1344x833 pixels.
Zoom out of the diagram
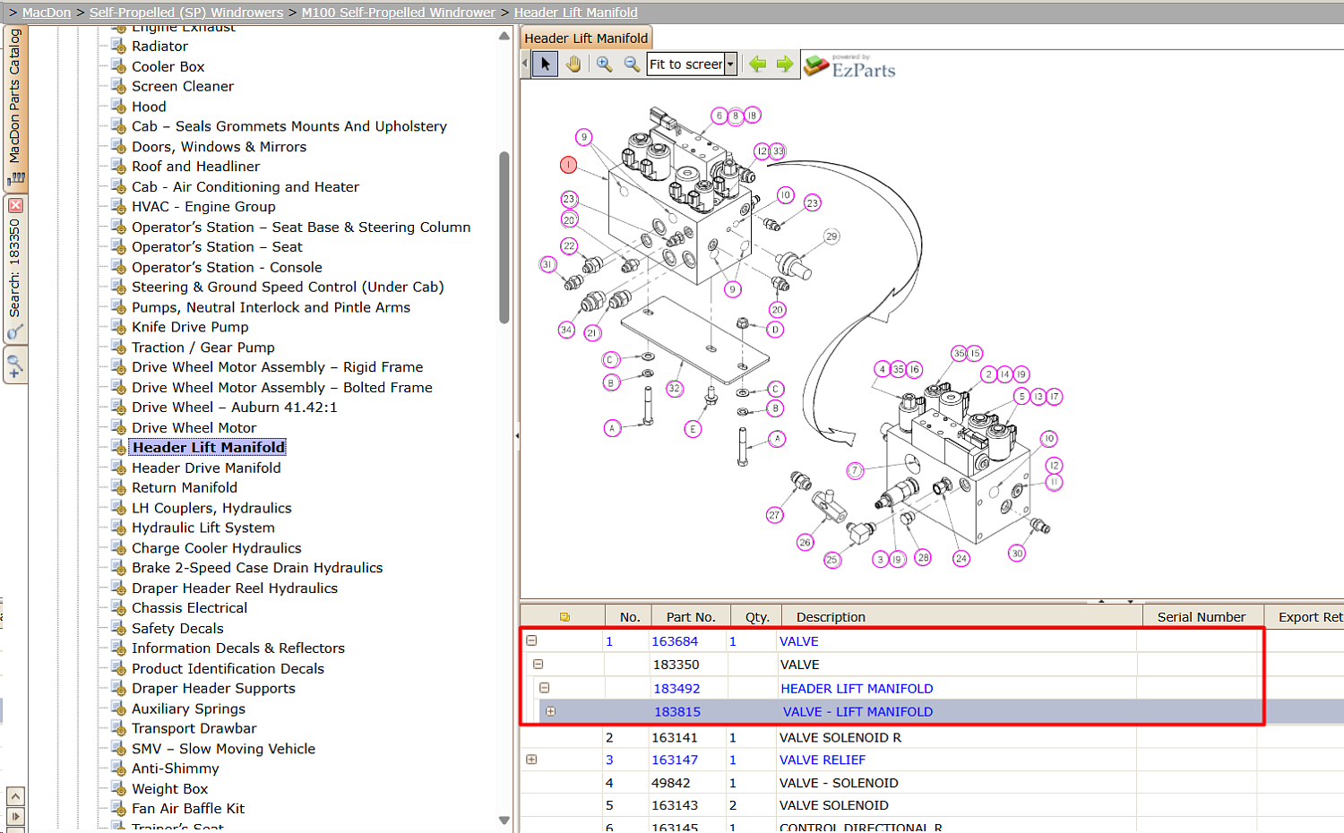[632, 64]
